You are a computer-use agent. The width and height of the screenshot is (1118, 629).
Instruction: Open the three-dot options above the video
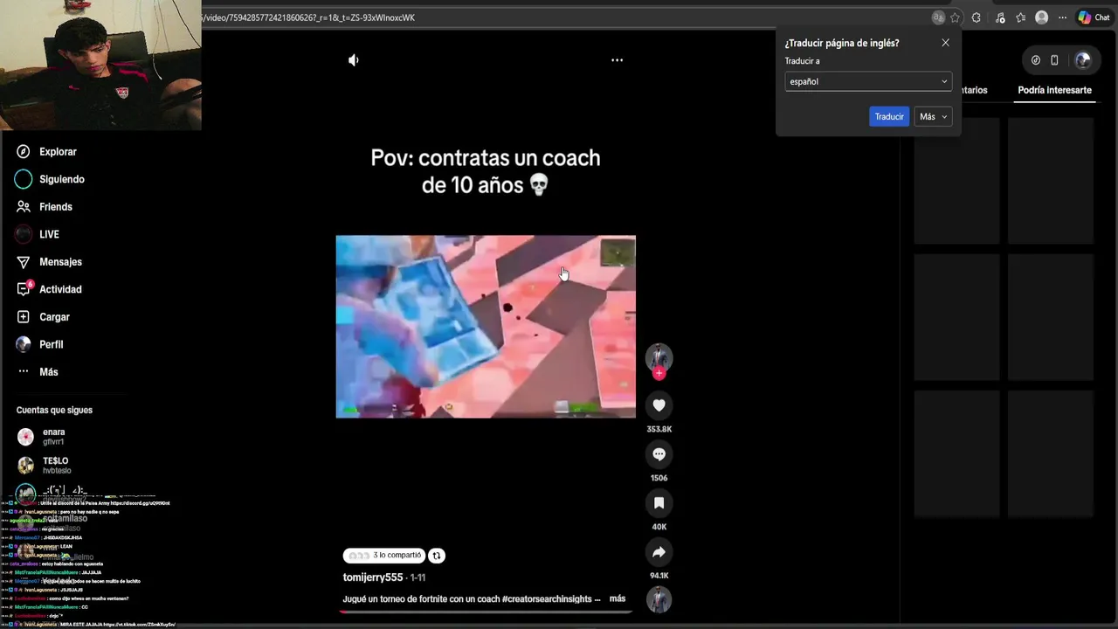(x=617, y=60)
